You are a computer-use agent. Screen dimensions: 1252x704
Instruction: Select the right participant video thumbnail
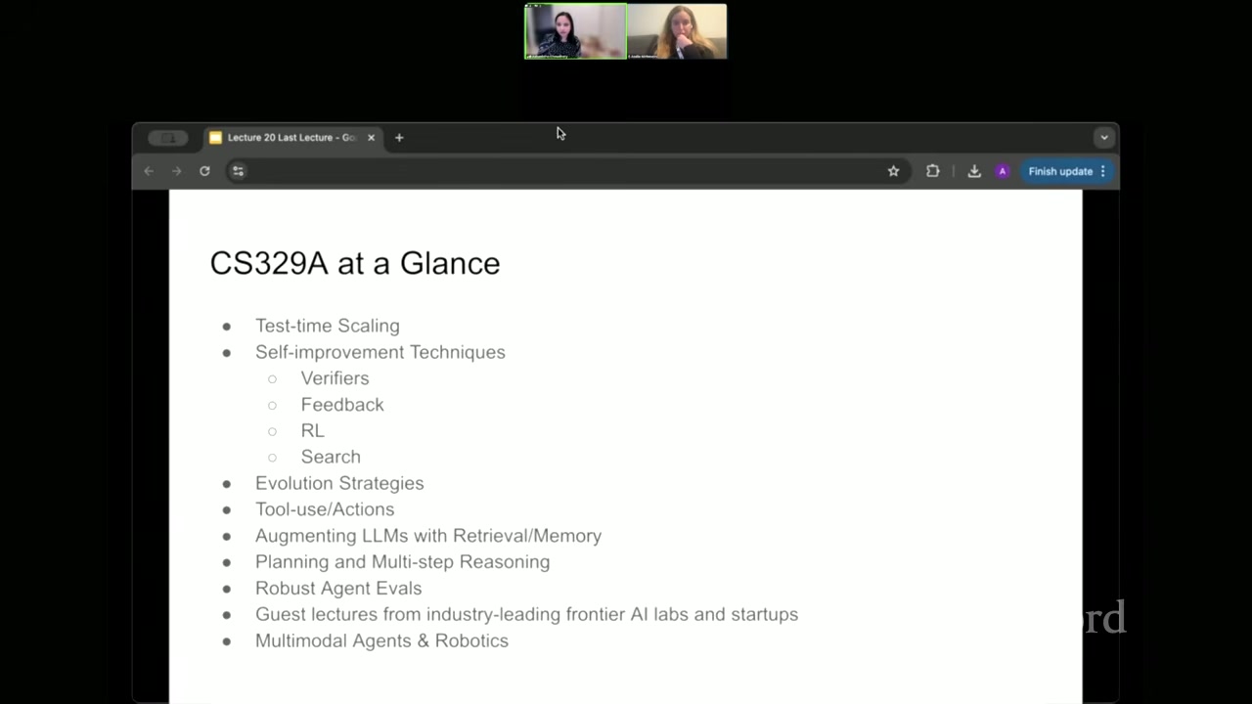tap(677, 31)
